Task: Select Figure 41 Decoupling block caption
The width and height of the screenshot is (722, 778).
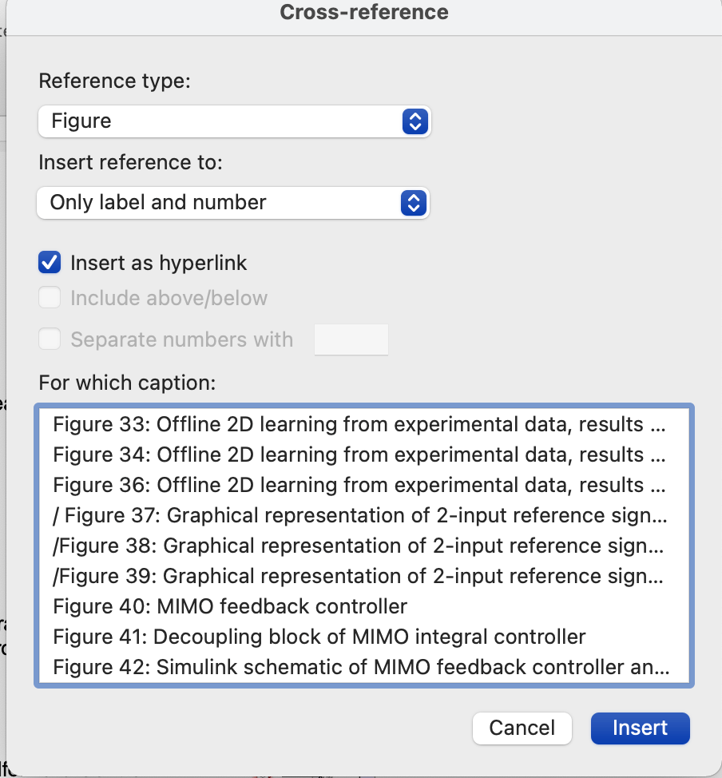Action: coord(363,637)
